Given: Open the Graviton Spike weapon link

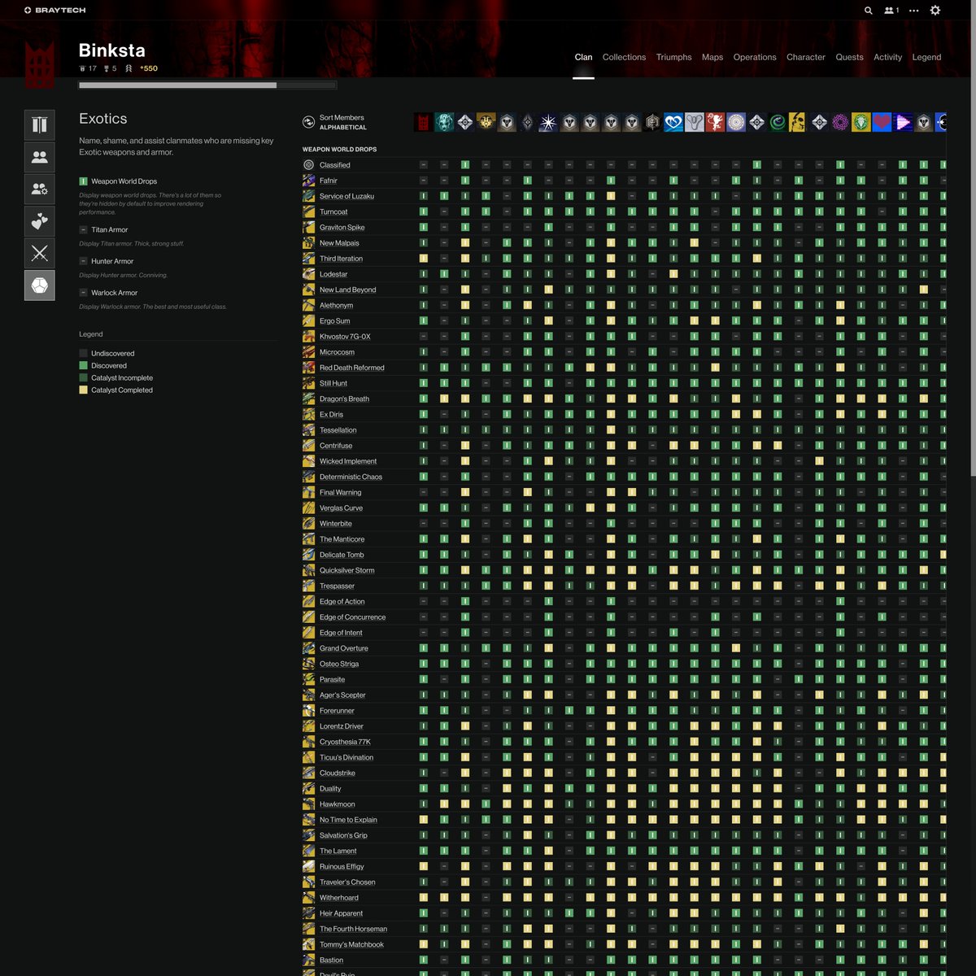Looking at the screenshot, I should pos(342,228).
